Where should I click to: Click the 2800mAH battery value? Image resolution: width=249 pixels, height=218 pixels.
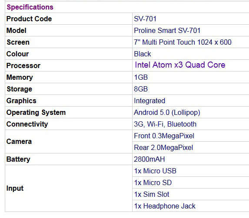coord(149,159)
